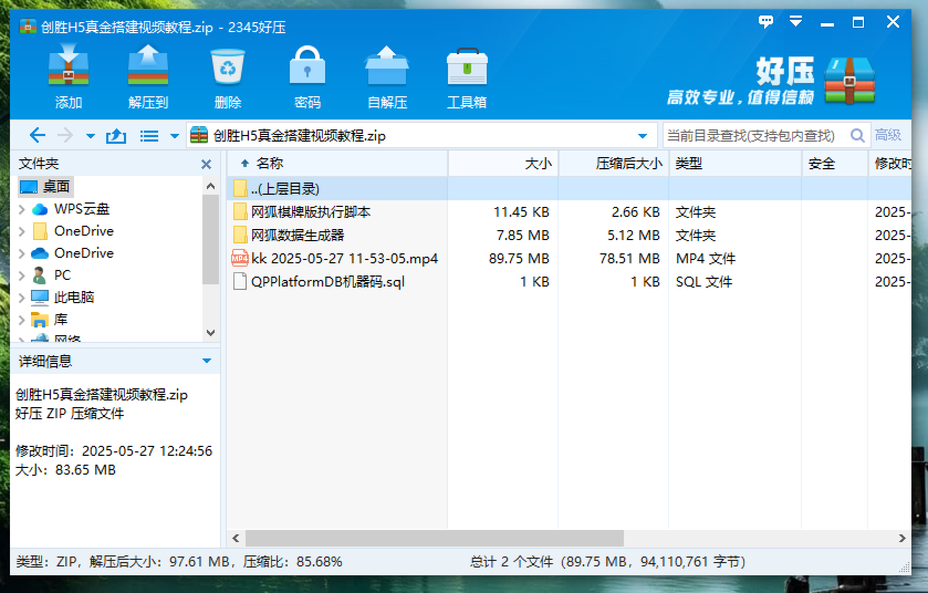This screenshot has width=928, height=593.
Task: Click the 高级 (Advanced) search link
Action: [888, 135]
